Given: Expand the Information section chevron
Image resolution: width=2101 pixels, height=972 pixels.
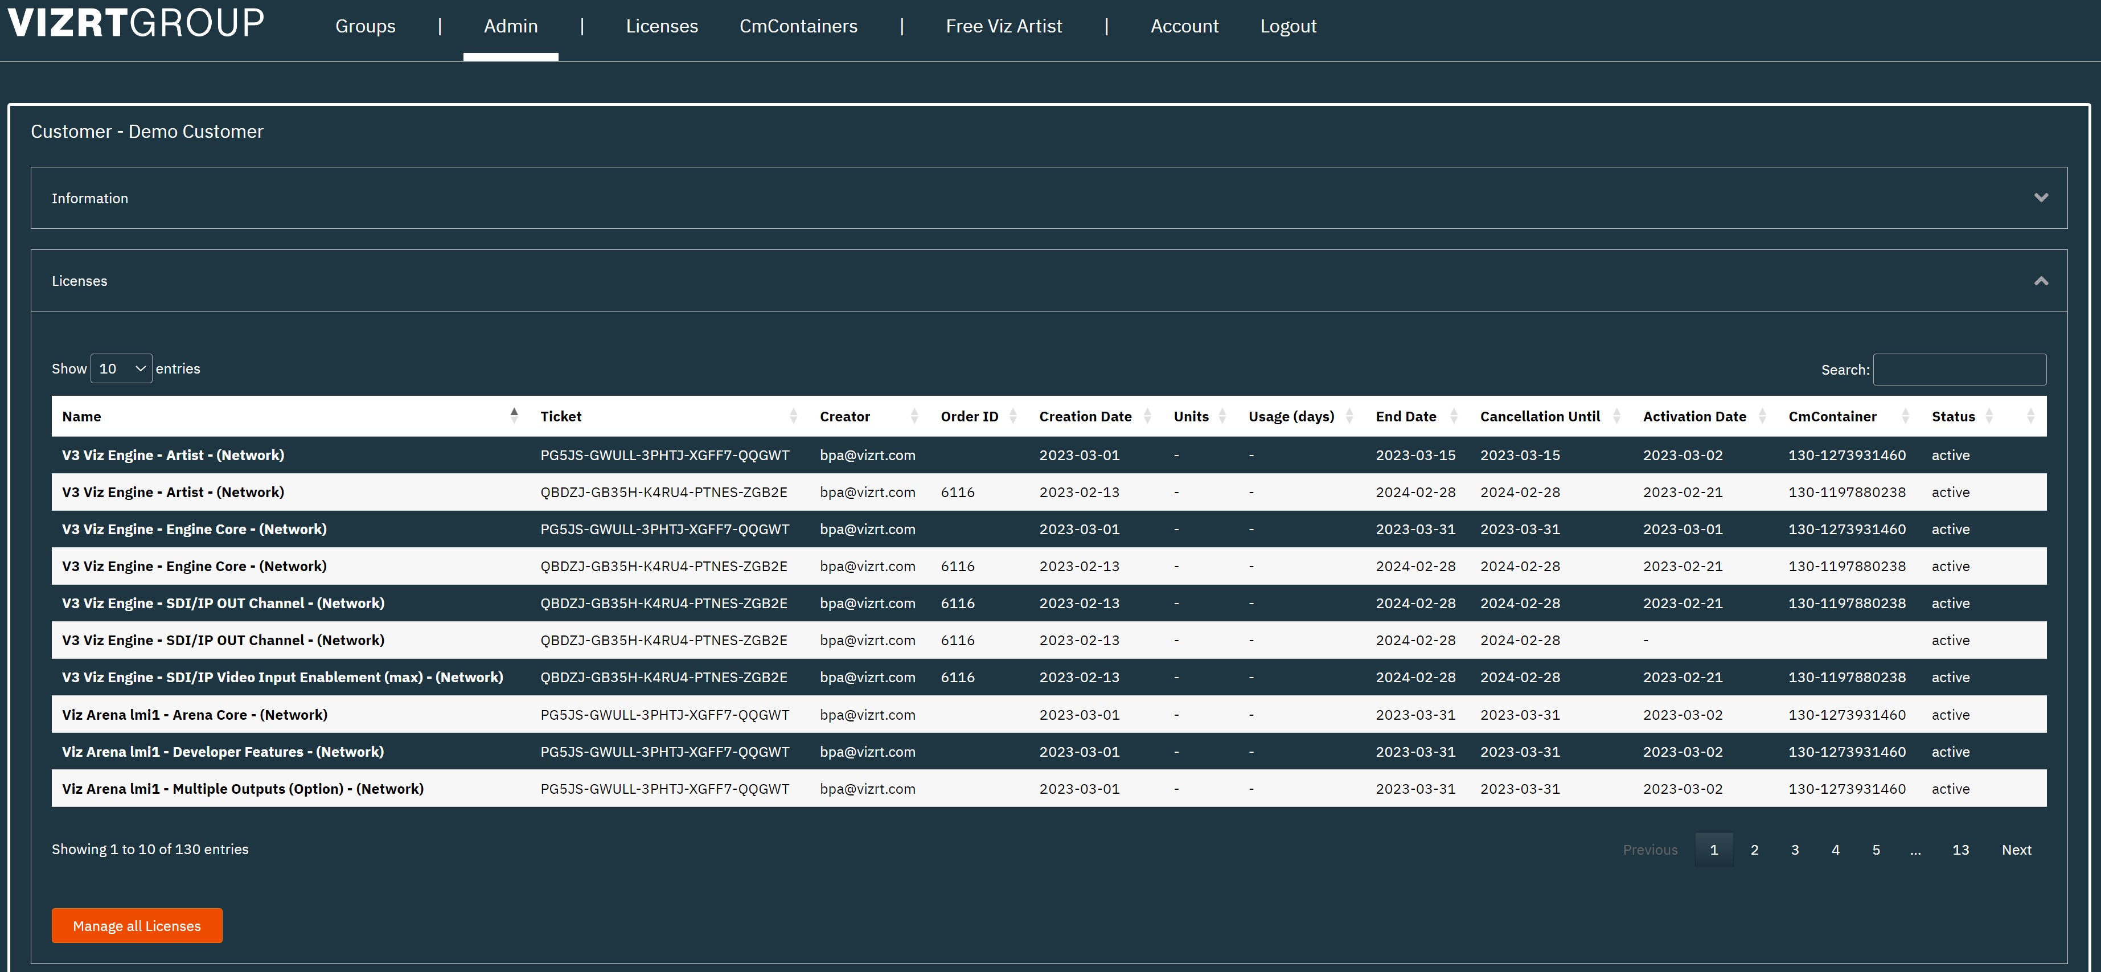Looking at the screenshot, I should tap(2041, 198).
